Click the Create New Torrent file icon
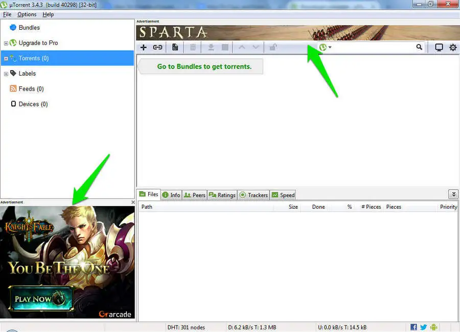The height and width of the screenshot is (332, 460). (x=175, y=47)
